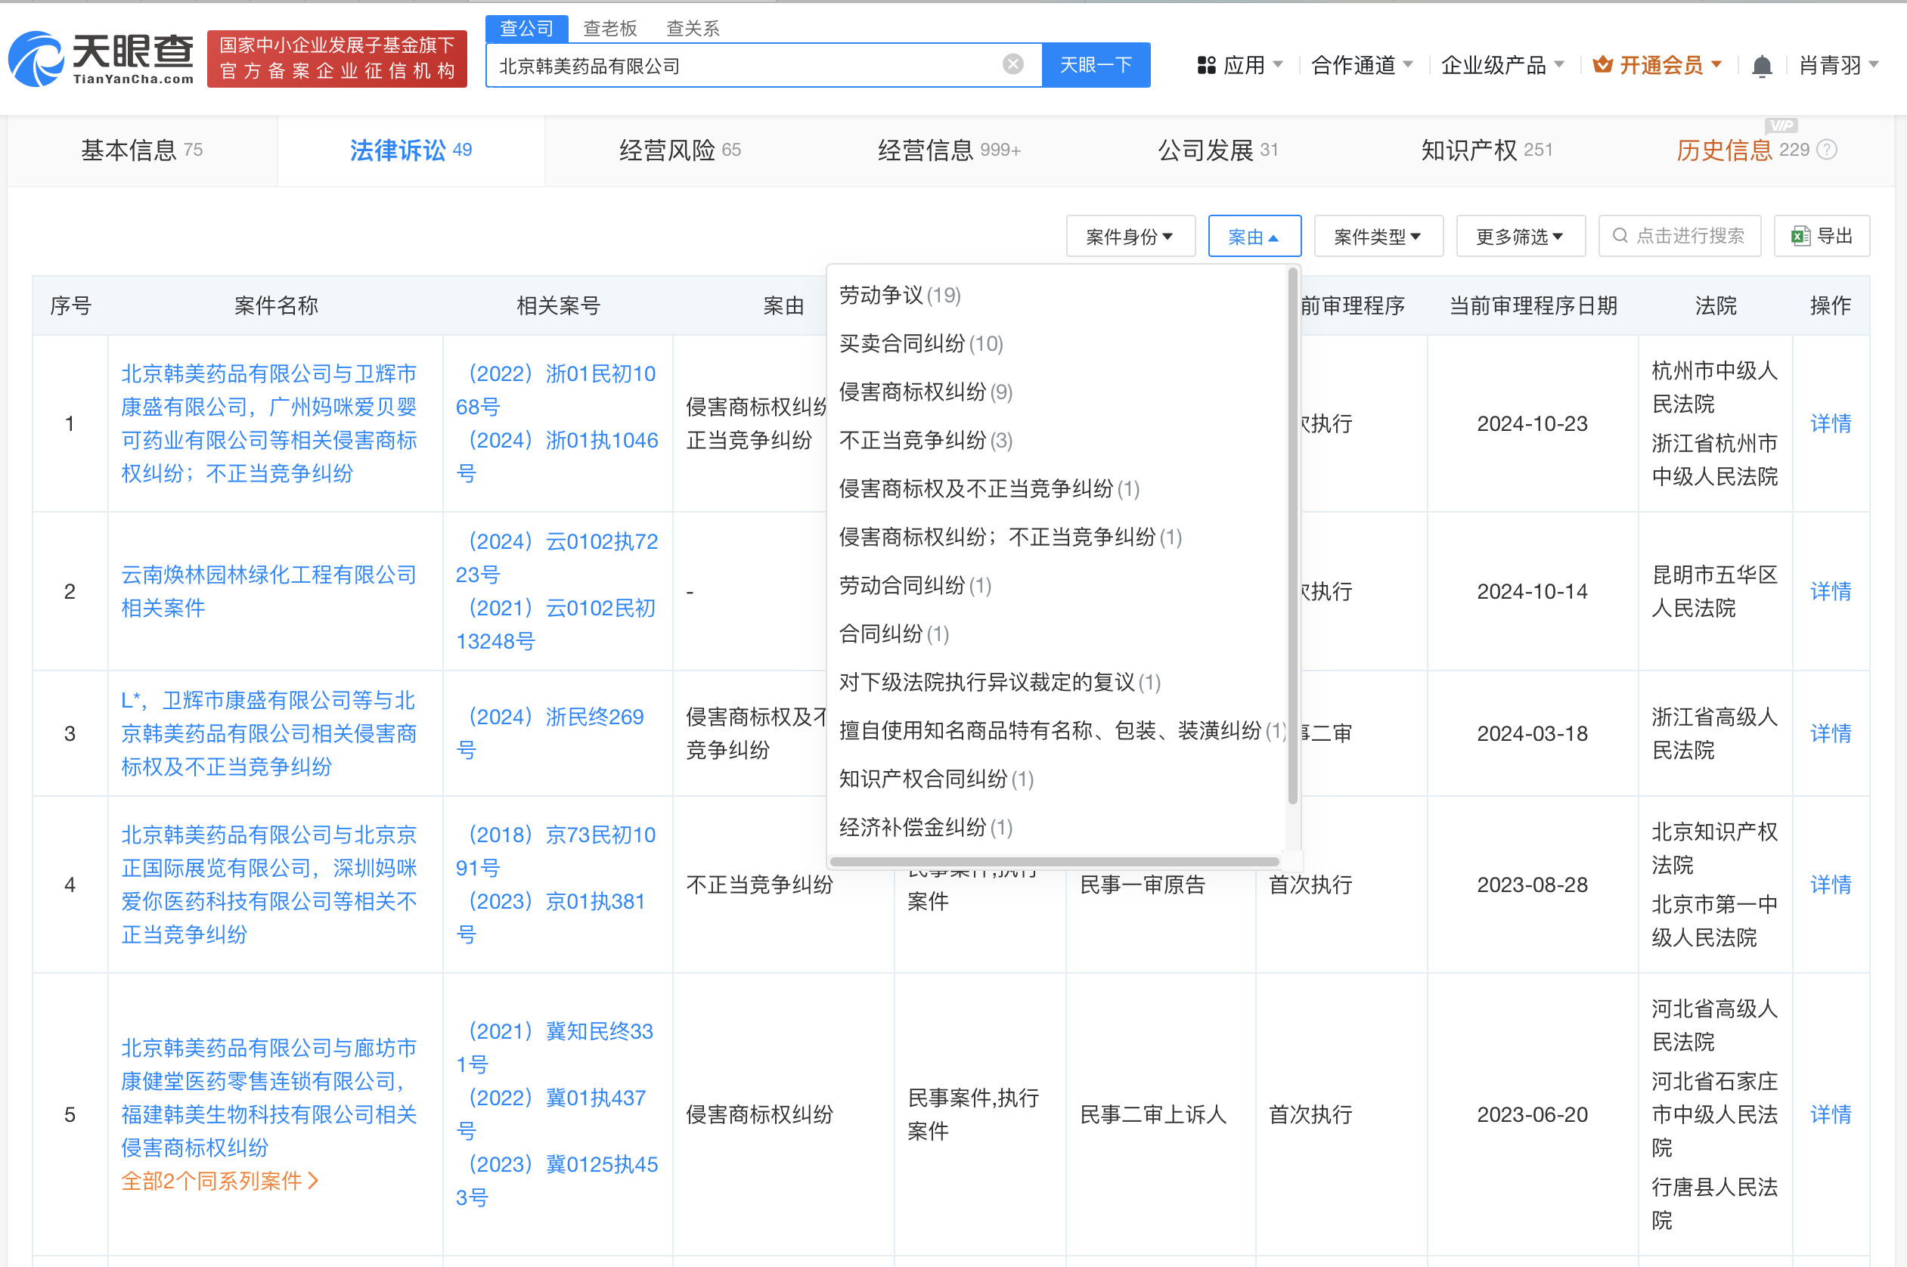The width and height of the screenshot is (1907, 1267).
Task: Open the 法律诉讼 tab
Action: pyautogui.click(x=411, y=150)
